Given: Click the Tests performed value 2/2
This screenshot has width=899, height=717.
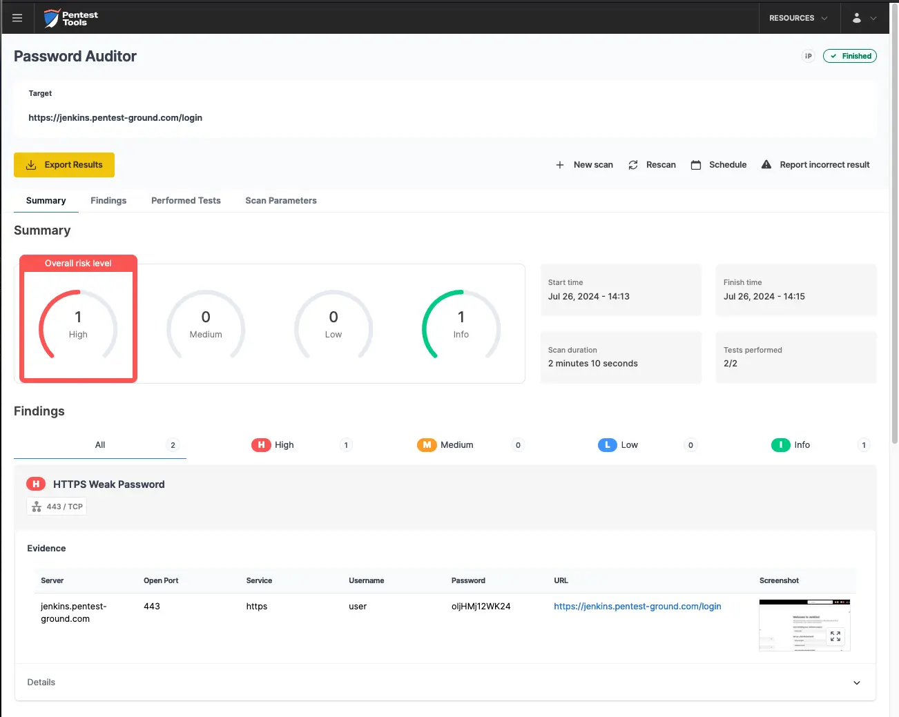Looking at the screenshot, I should 731,364.
